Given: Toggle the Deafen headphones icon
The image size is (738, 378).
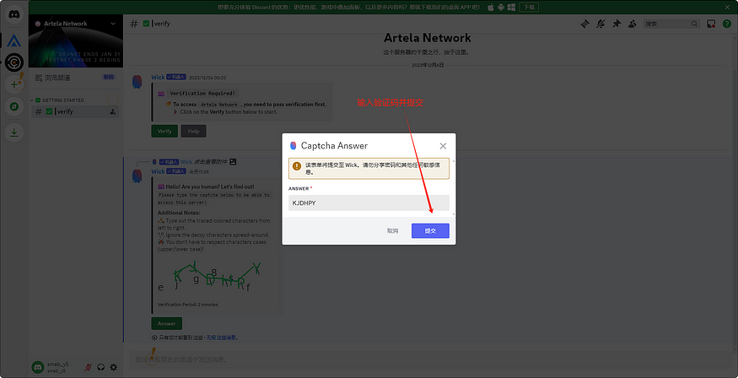Looking at the screenshot, I should [100, 367].
